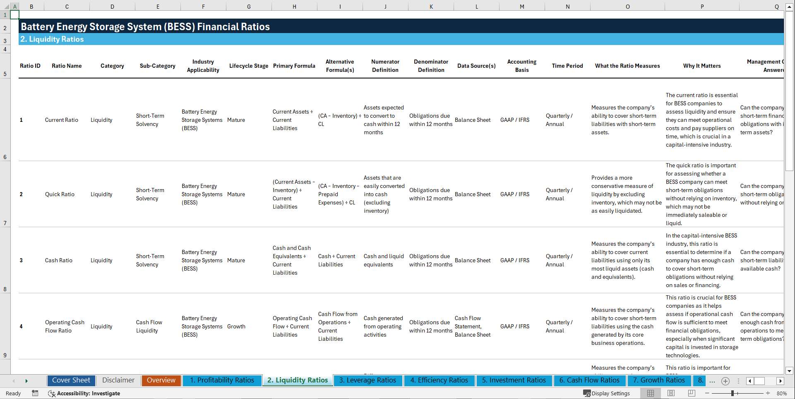The image size is (795, 399).
Task: Click the next sheet navigation arrow
Action: click(26, 381)
